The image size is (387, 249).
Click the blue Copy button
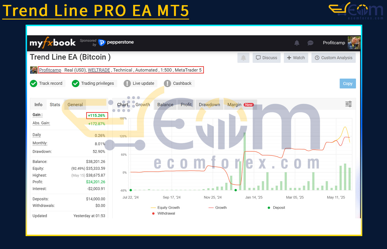(348, 83)
